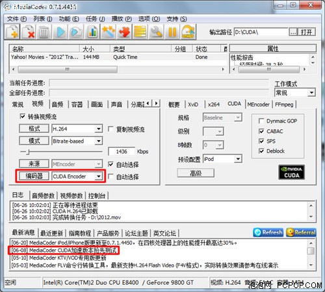Click the magic wand wizard icon

tap(108, 32)
